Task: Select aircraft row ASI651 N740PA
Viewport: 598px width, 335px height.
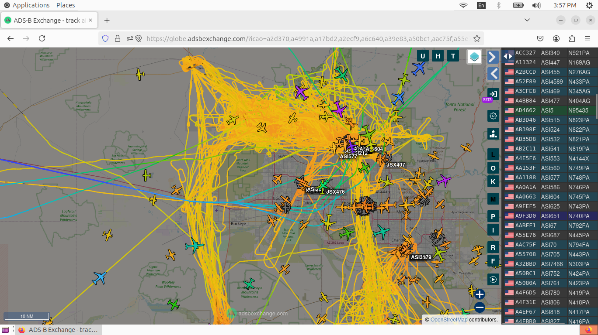Action: point(549,216)
